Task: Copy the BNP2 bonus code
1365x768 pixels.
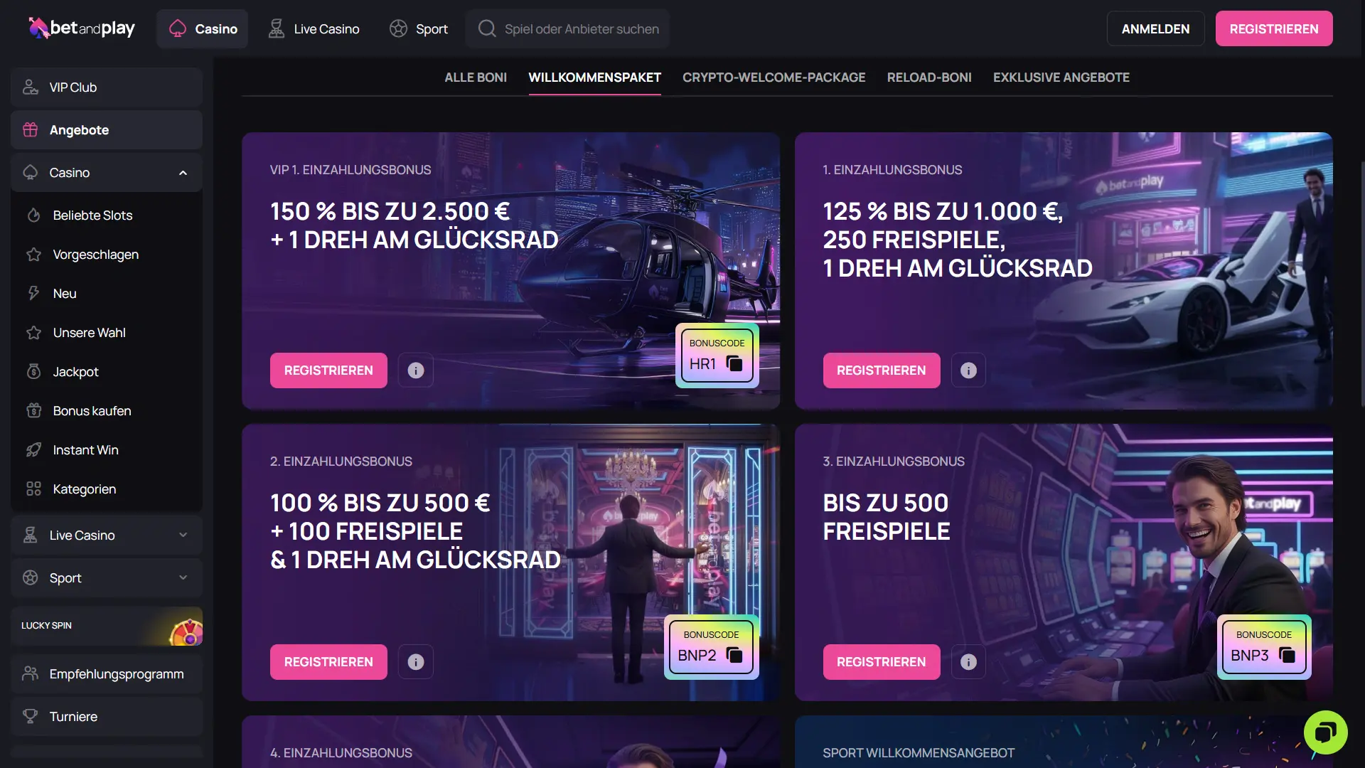Action: (735, 655)
